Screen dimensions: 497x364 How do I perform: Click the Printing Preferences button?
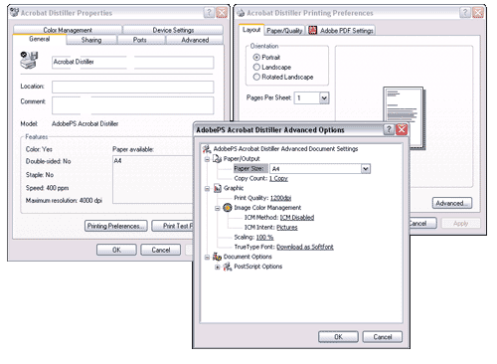116,226
